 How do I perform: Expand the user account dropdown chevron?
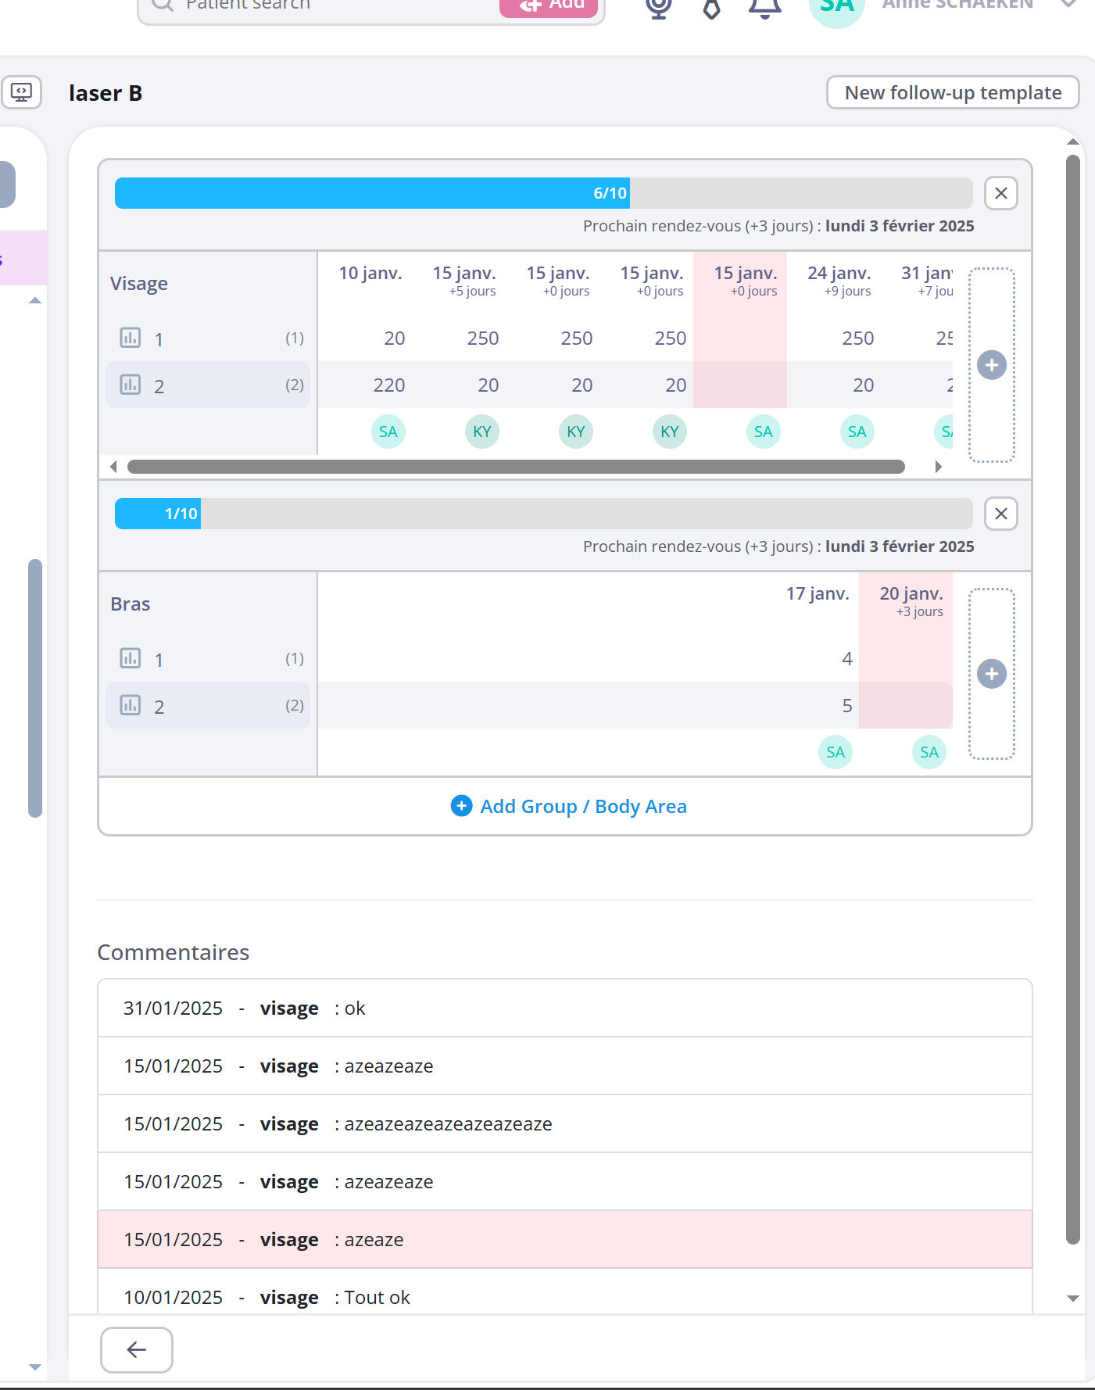(x=1068, y=5)
